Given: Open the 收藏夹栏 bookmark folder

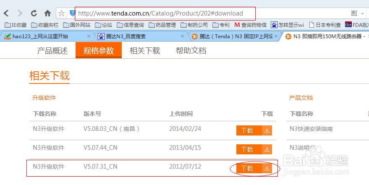Looking at the screenshot, I should (x=45, y=25).
